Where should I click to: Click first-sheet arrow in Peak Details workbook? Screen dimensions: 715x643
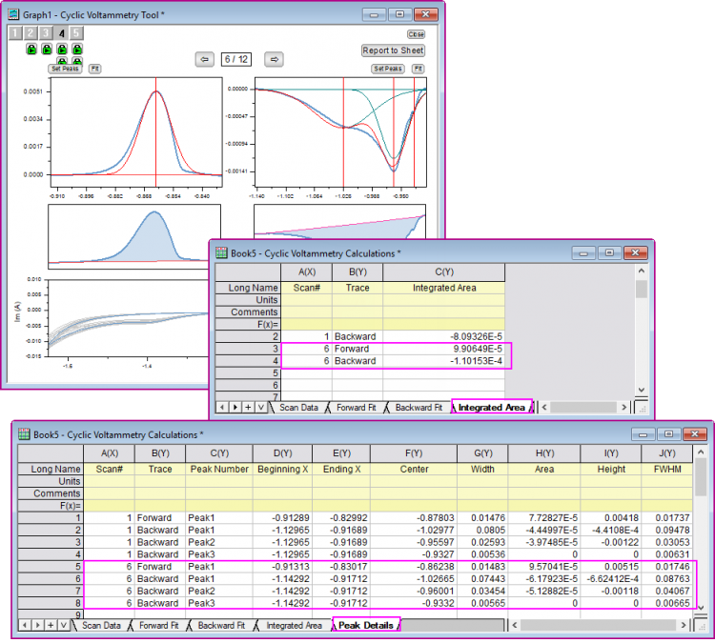25,625
